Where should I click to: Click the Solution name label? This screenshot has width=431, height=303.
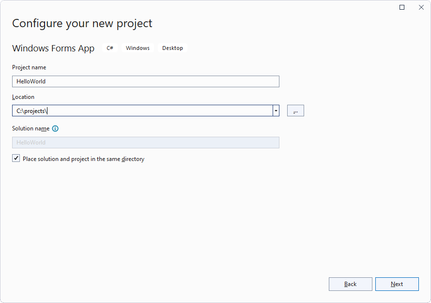tap(31, 128)
